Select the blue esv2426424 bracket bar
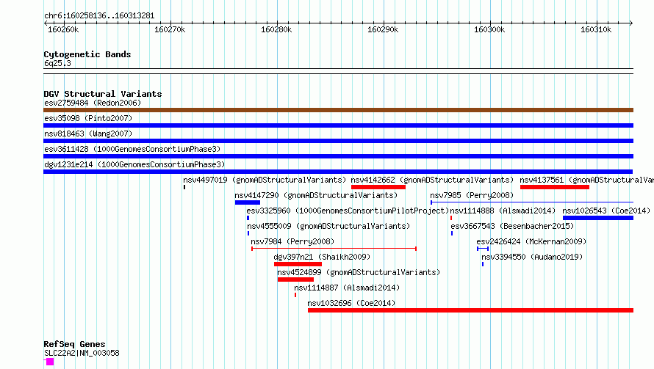This screenshot has width=654, height=369. tap(483, 249)
